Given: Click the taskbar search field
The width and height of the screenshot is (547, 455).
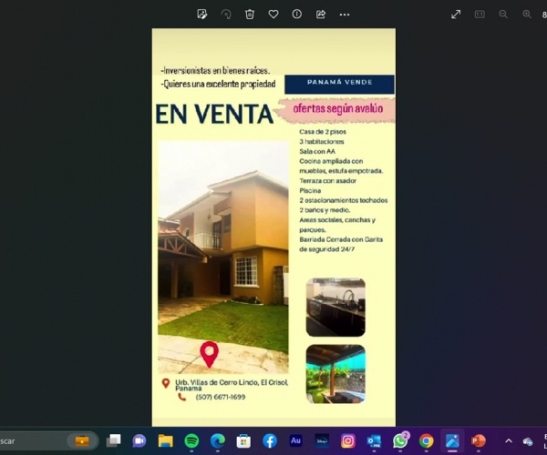Looking at the screenshot, I should pyautogui.click(x=47, y=441).
